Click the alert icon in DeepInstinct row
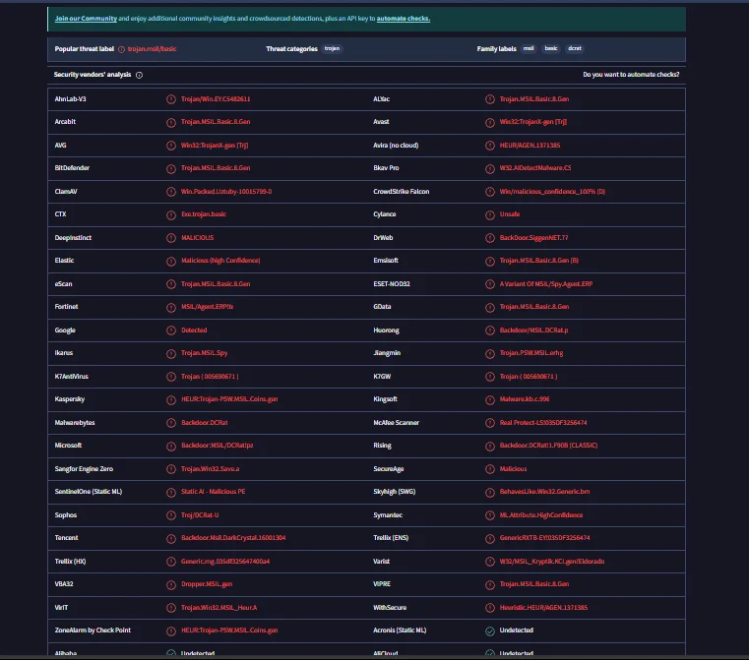The width and height of the screenshot is (749, 660). click(x=171, y=238)
